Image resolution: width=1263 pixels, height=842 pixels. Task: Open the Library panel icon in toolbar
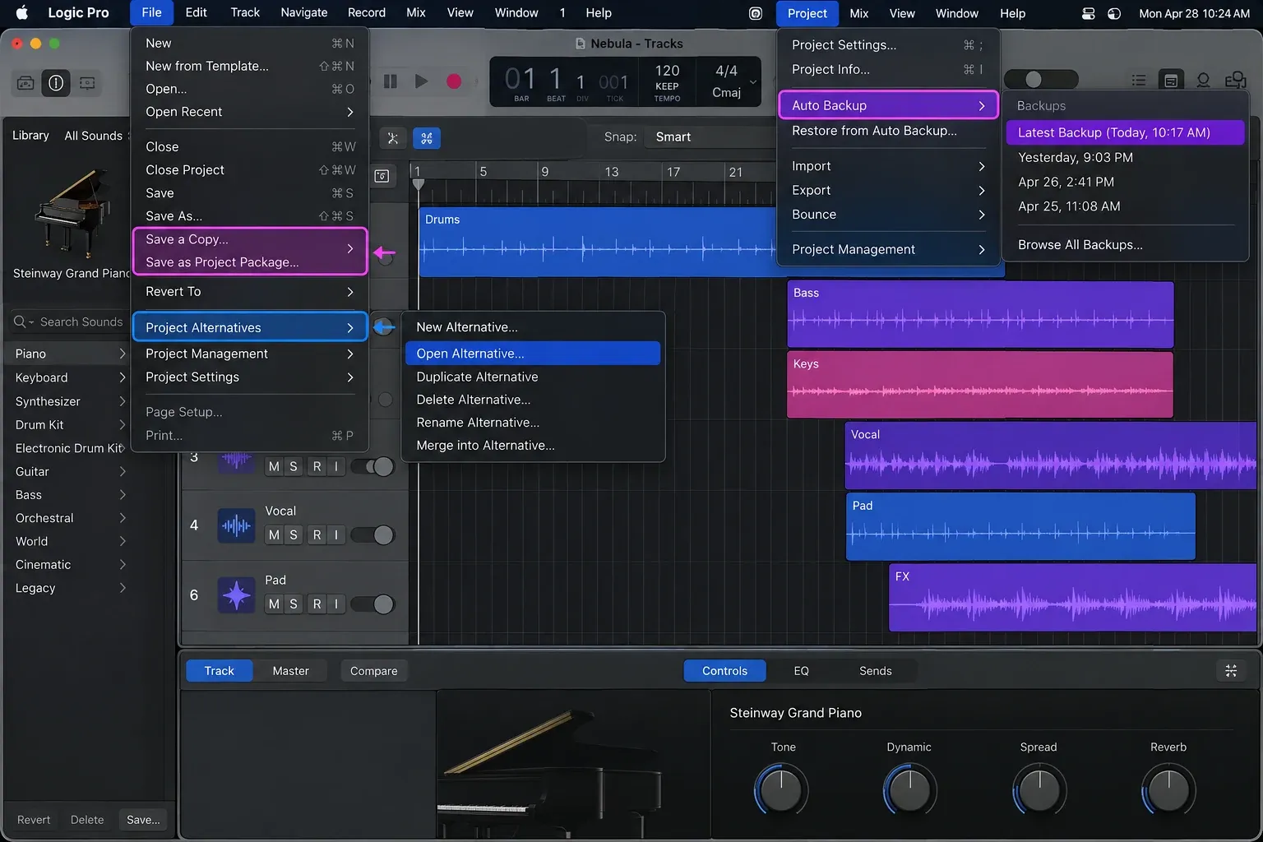tap(25, 82)
